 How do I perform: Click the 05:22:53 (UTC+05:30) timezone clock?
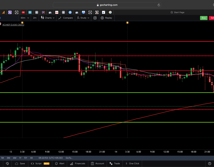pos(51,158)
